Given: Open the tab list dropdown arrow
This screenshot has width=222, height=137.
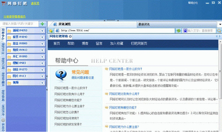Looking at the screenshot, I should tap(220, 24).
